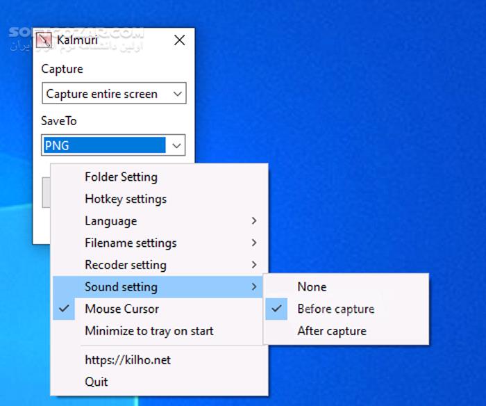
Task: Close the Kalmuri window
Action: pos(179,40)
